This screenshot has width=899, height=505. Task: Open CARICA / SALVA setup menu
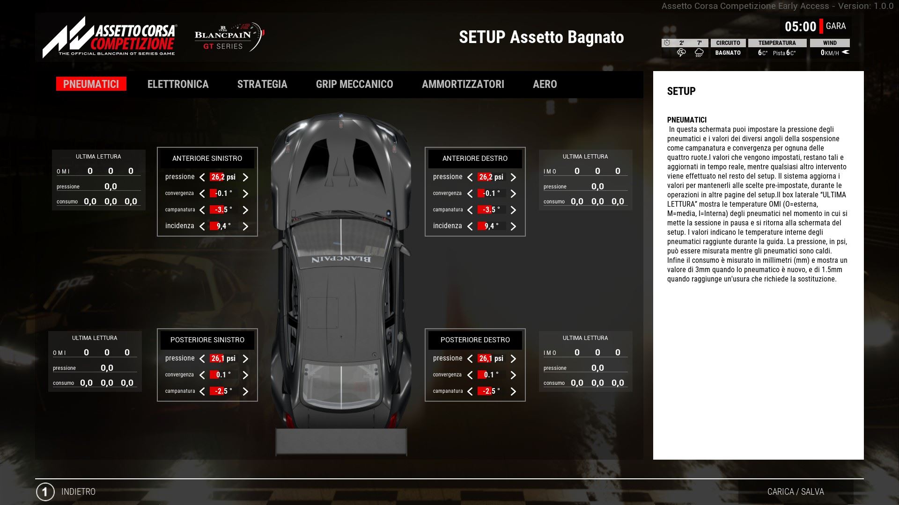[796, 492]
